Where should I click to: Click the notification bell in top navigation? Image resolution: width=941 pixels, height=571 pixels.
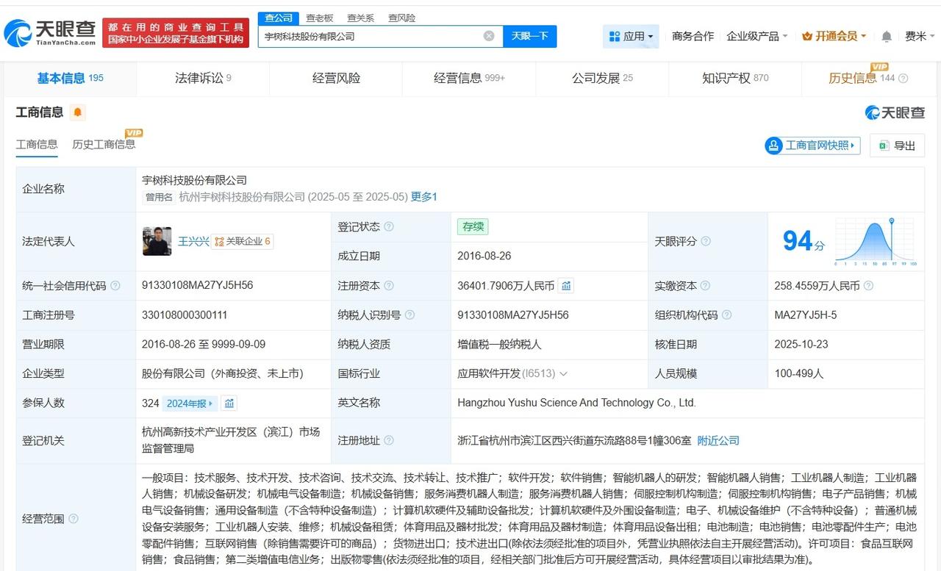[x=887, y=35]
